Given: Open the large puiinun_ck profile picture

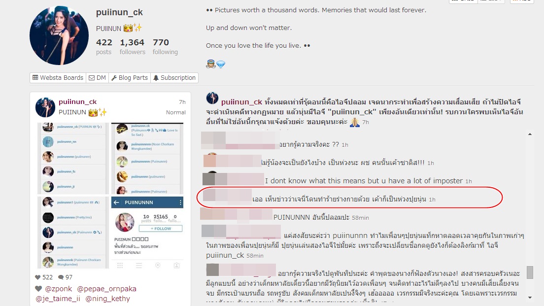Looking at the screenshot, I should (59, 35).
